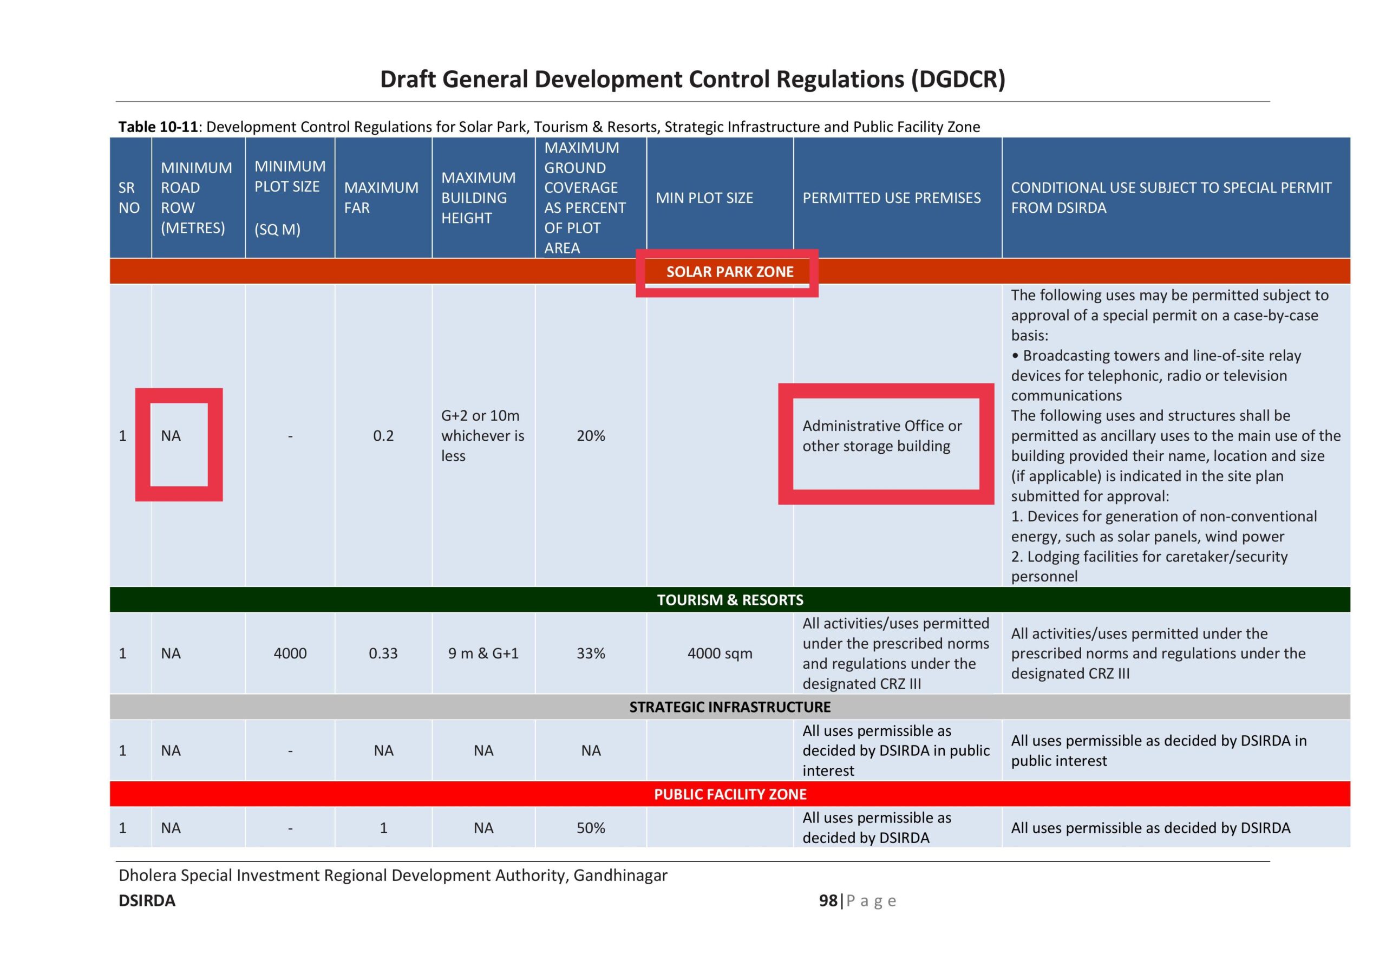Click the Public Facility Zone red banner
The height and width of the screenshot is (980, 1386).
729,794
